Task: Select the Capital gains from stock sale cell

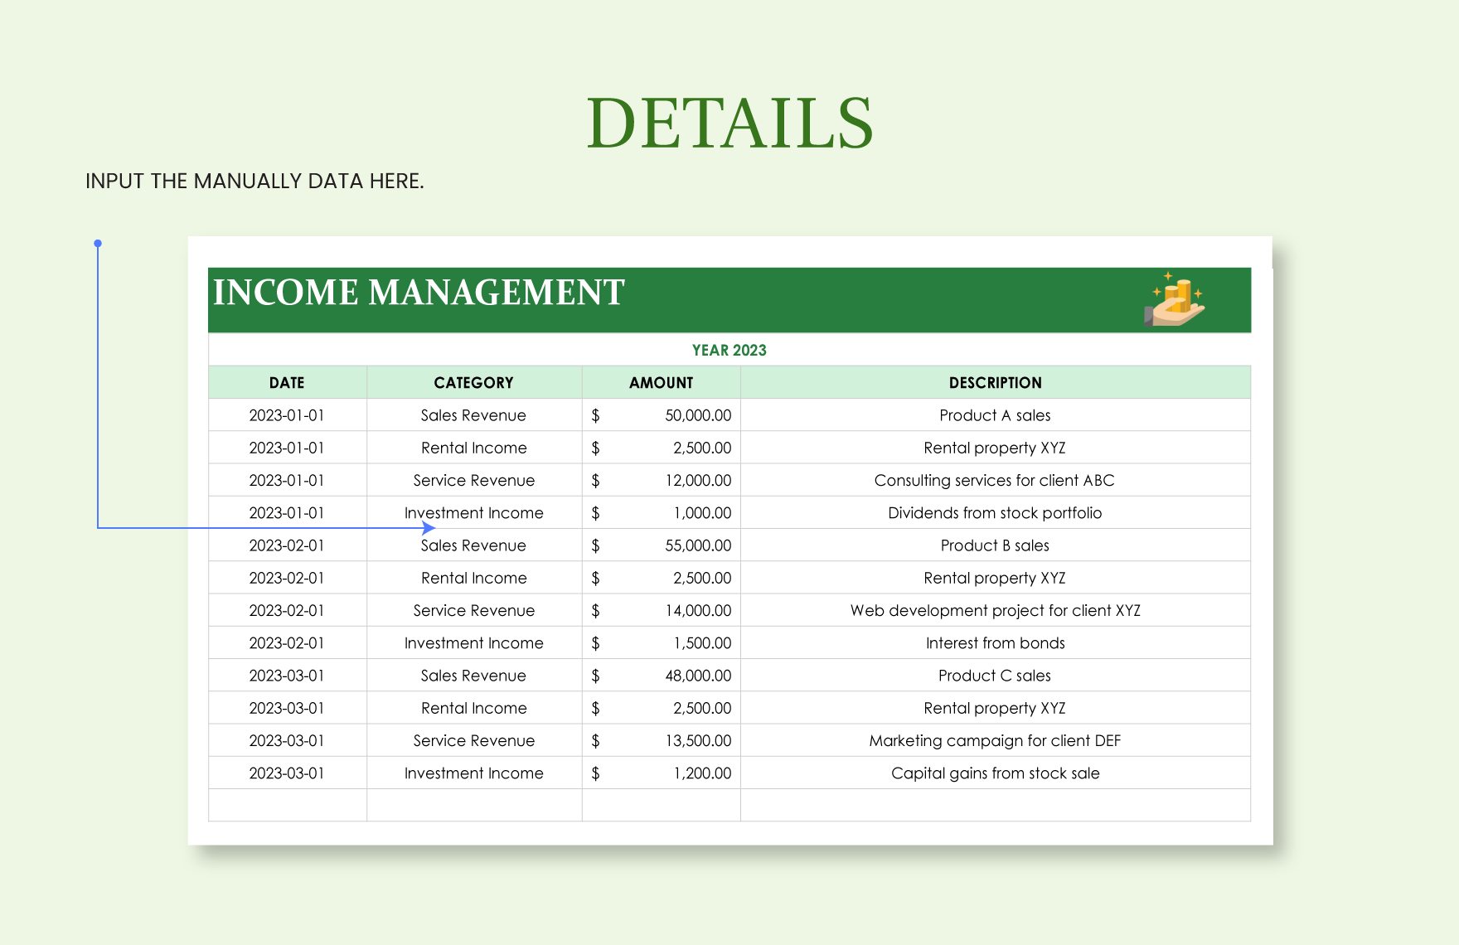Action: tap(995, 773)
